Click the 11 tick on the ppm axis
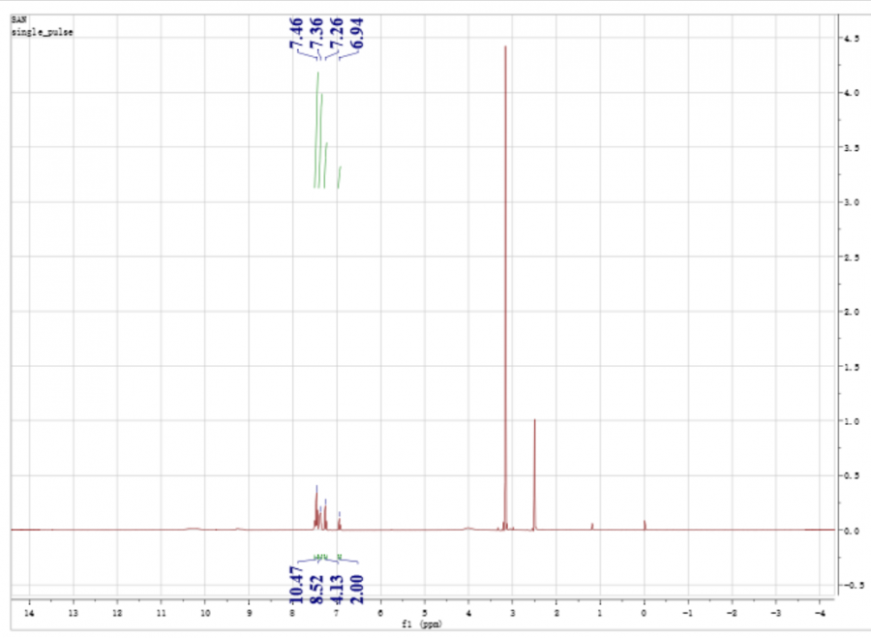This screenshot has height=638, width=871. pyautogui.click(x=161, y=613)
